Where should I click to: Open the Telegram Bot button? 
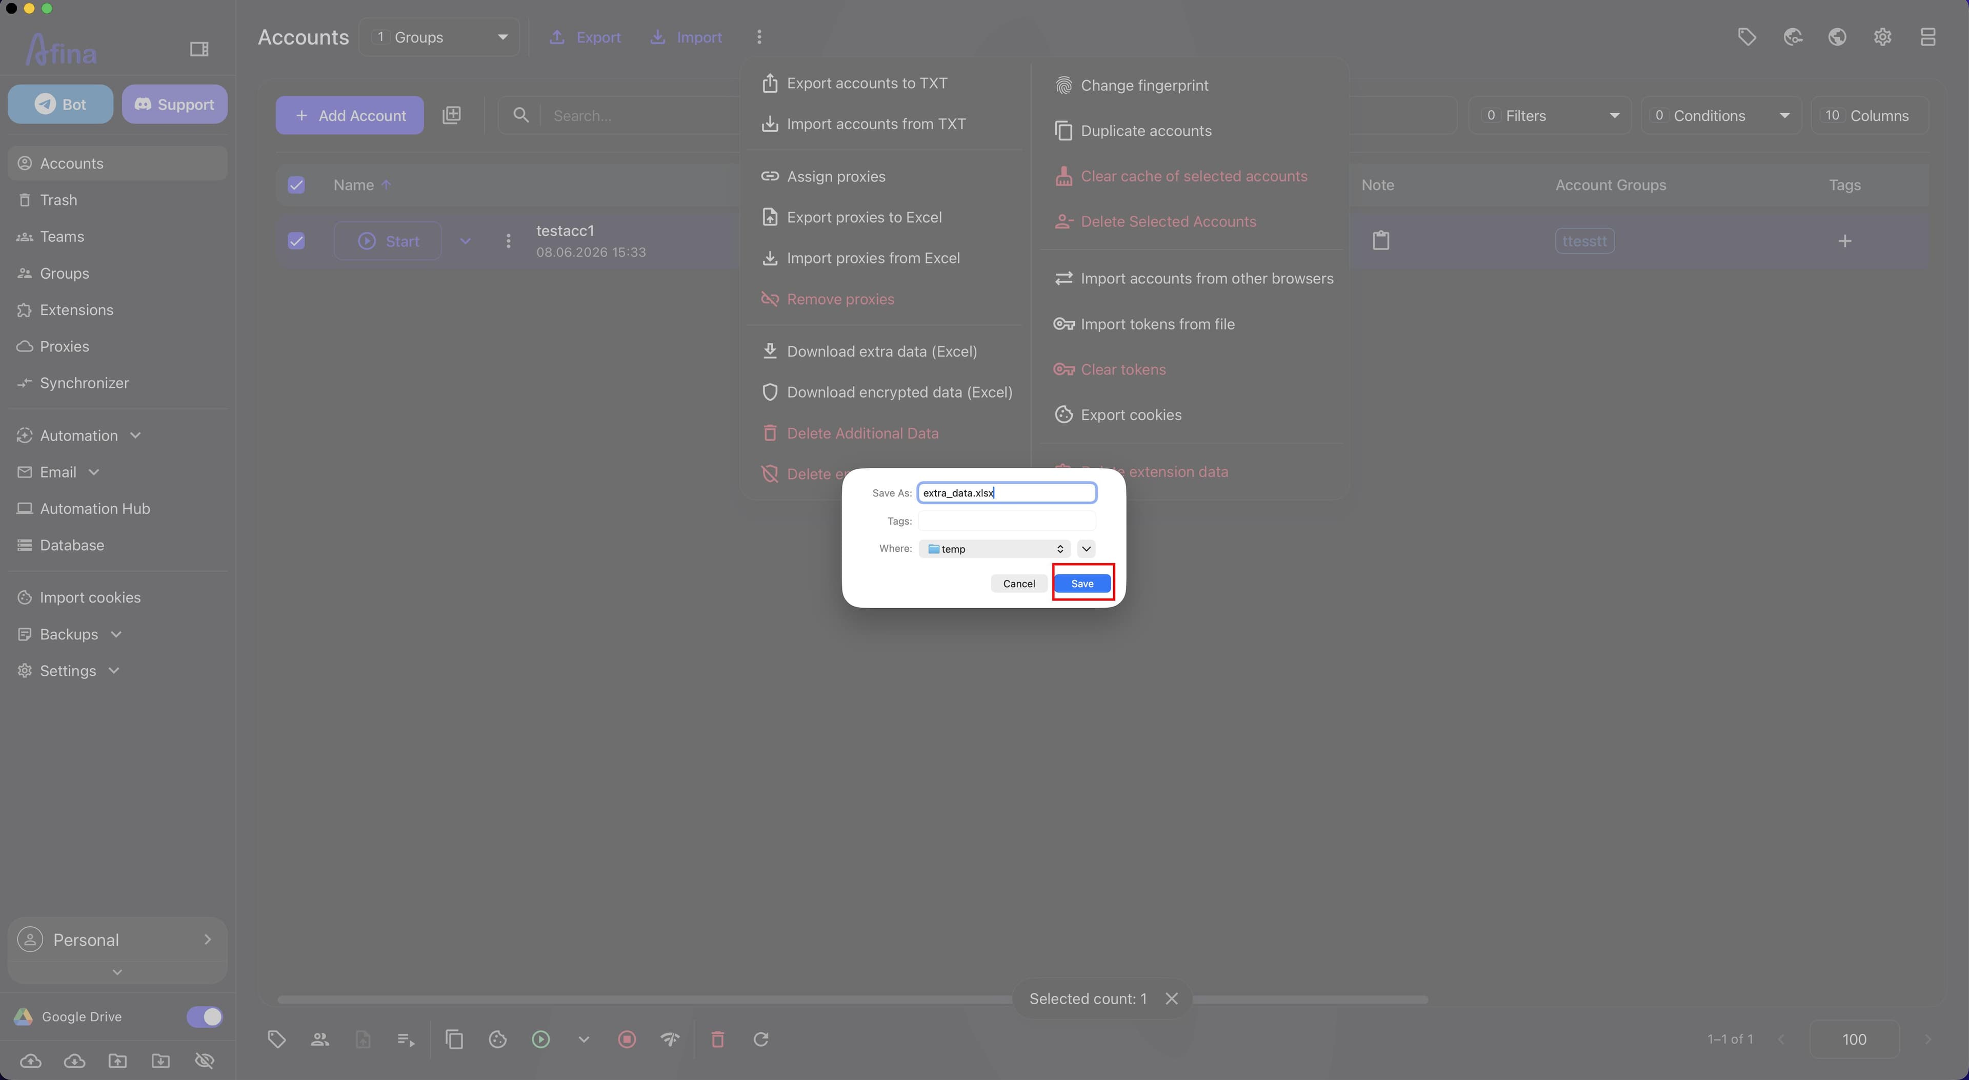[x=61, y=104]
